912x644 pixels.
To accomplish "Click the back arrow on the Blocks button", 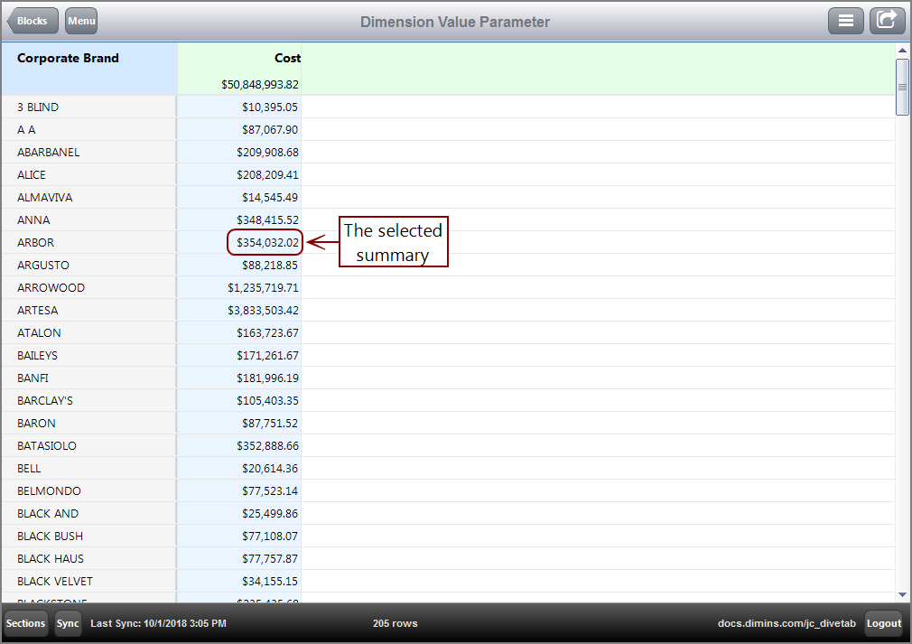I will tap(15, 20).
